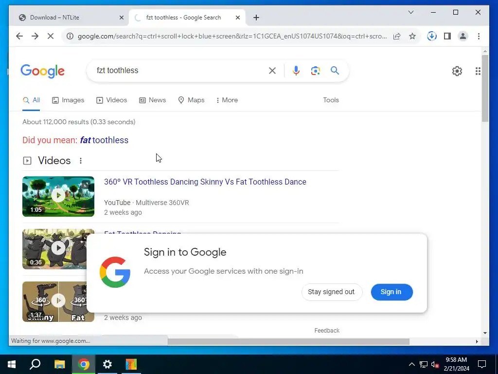Select the All results tab
The width and height of the screenshot is (498, 374).
tap(31, 100)
